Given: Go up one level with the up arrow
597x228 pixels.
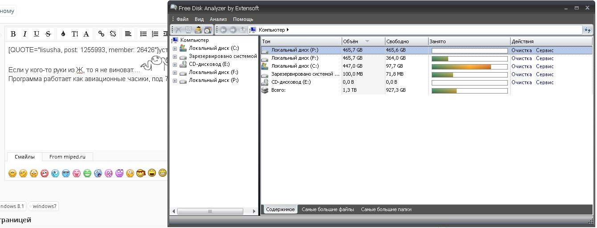Looking at the screenshot, I should [x=242, y=30].
